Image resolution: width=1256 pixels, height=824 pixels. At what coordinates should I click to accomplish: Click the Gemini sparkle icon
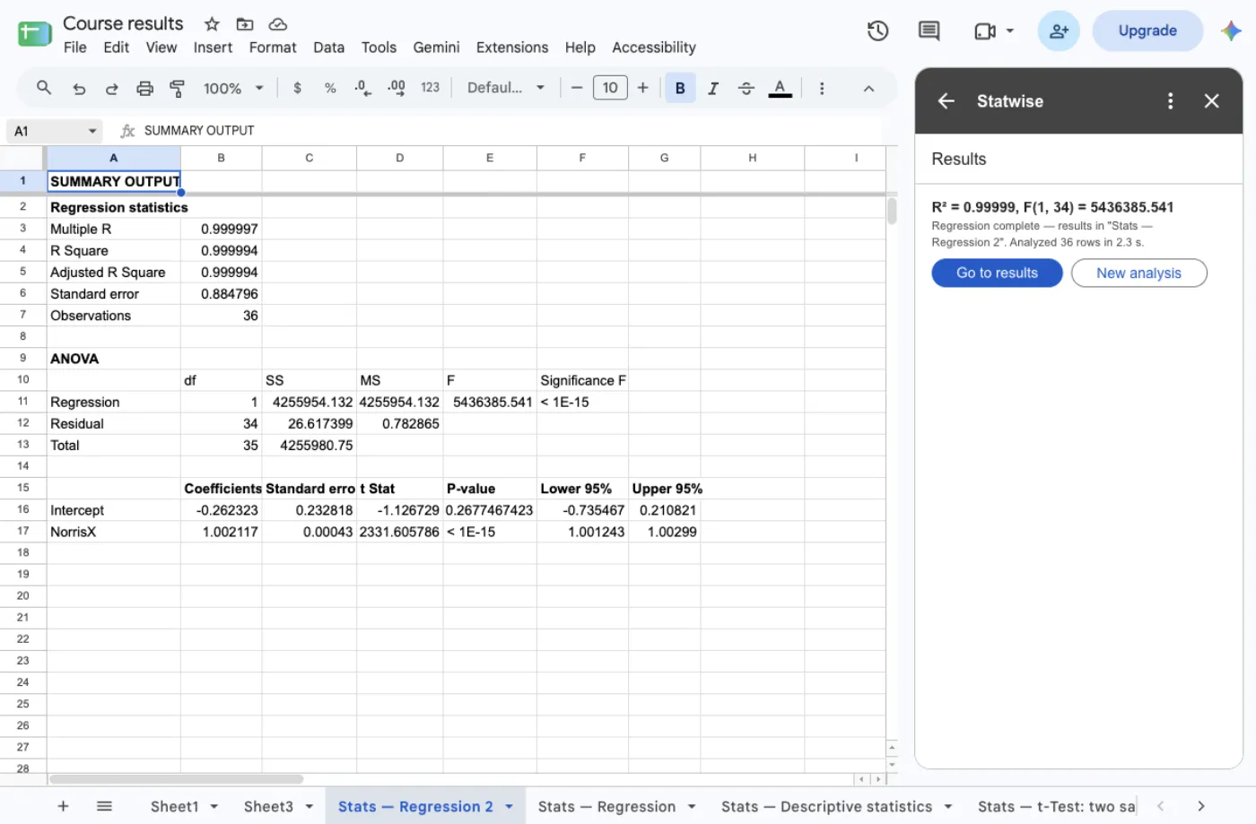[1231, 30]
